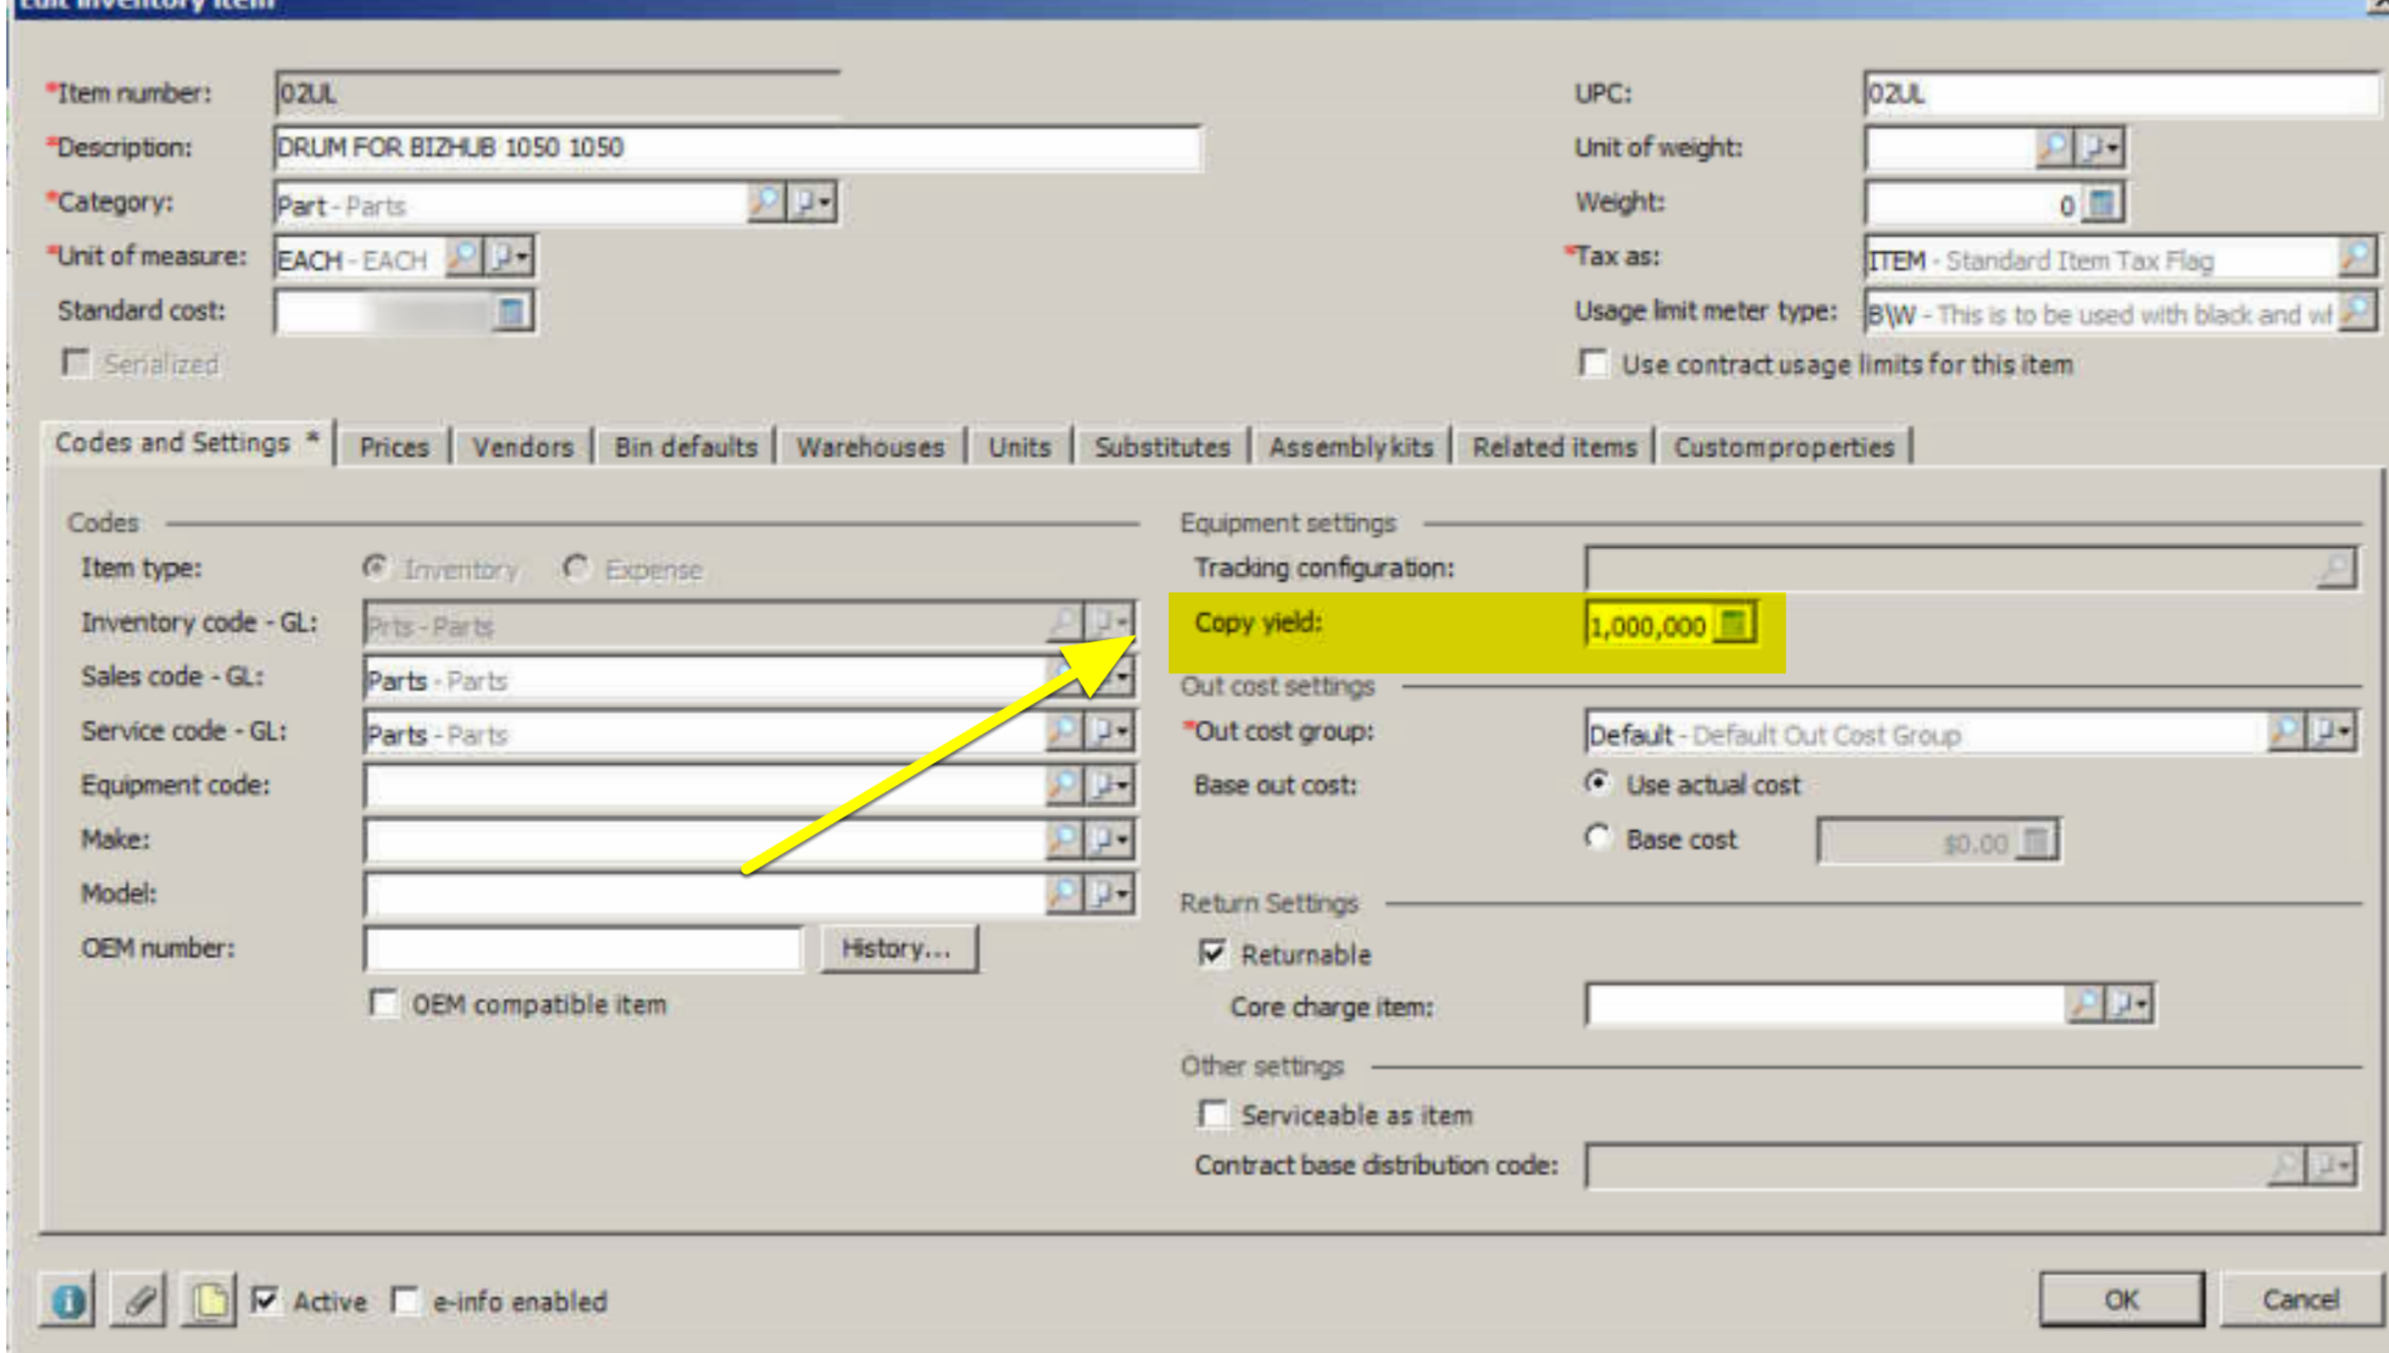
Task: Switch to the Prices tab
Action: (394, 447)
